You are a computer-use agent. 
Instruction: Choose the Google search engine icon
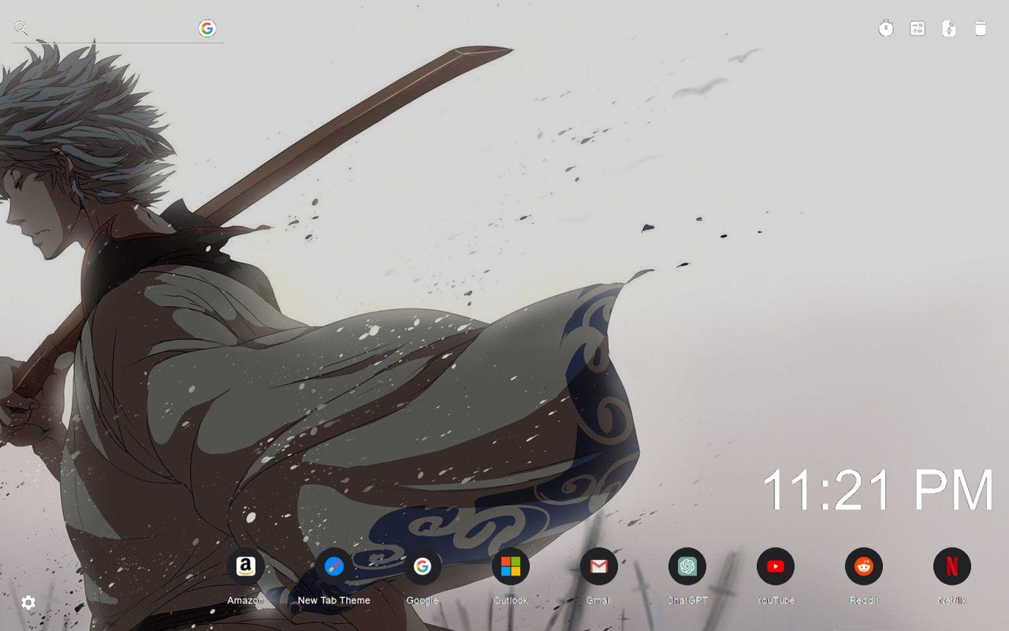click(207, 28)
